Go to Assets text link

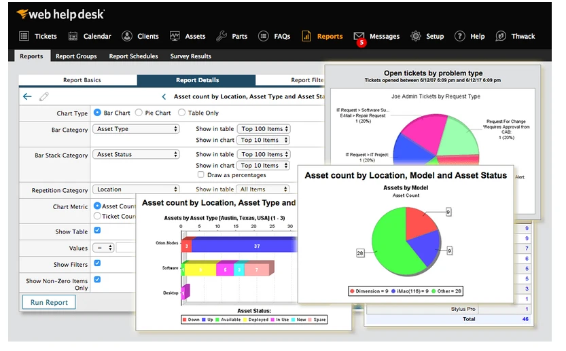pyautogui.click(x=195, y=36)
